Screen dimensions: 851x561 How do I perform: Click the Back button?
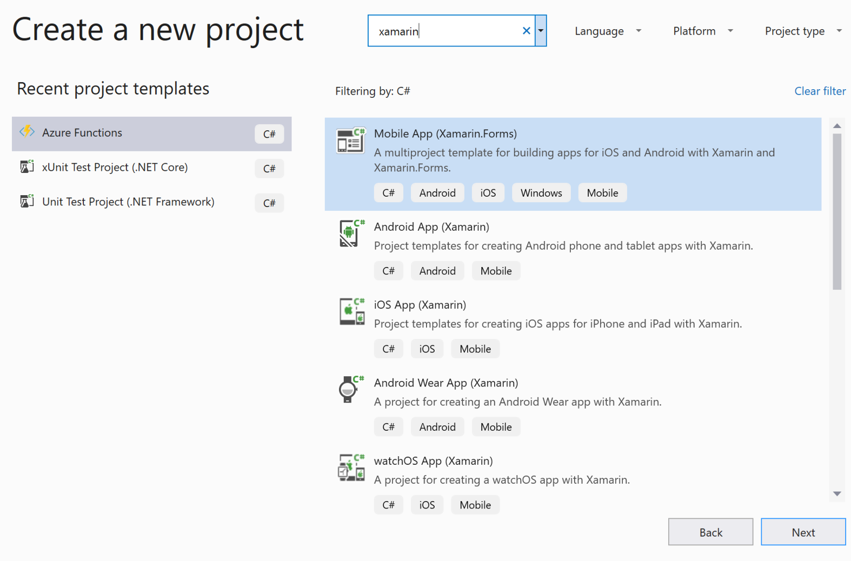[710, 532]
